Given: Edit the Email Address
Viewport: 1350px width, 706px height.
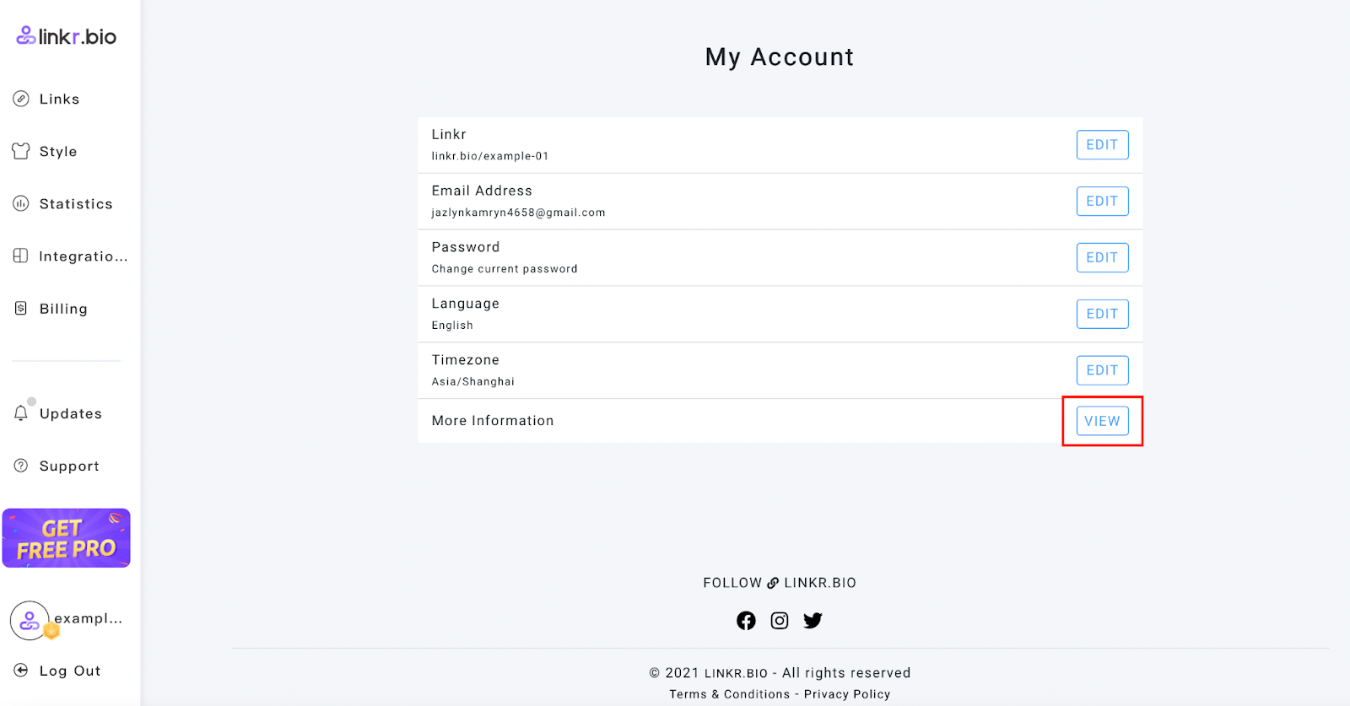Looking at the screenshot, I should click(x=1102, y=202).
